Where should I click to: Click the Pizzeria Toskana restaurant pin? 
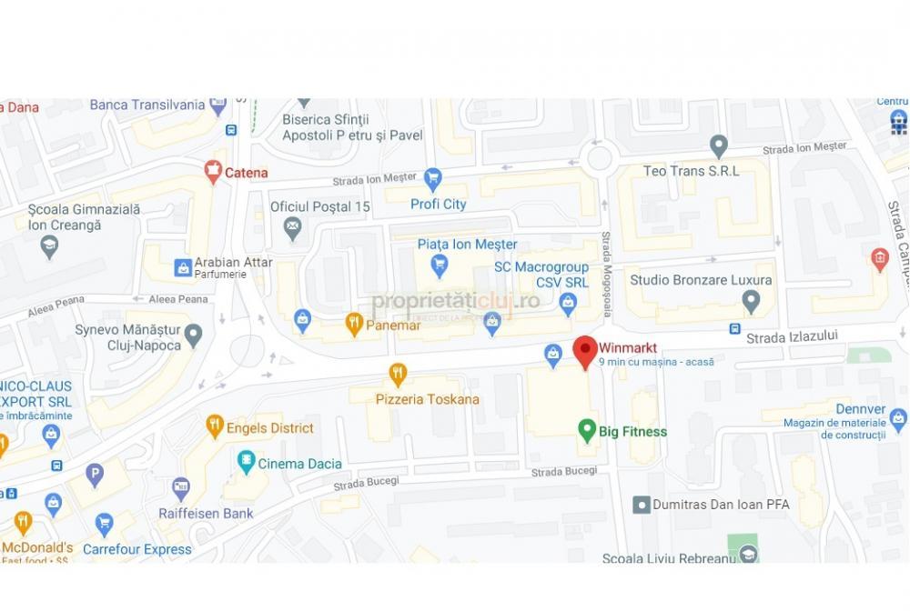tap(398, 376)
